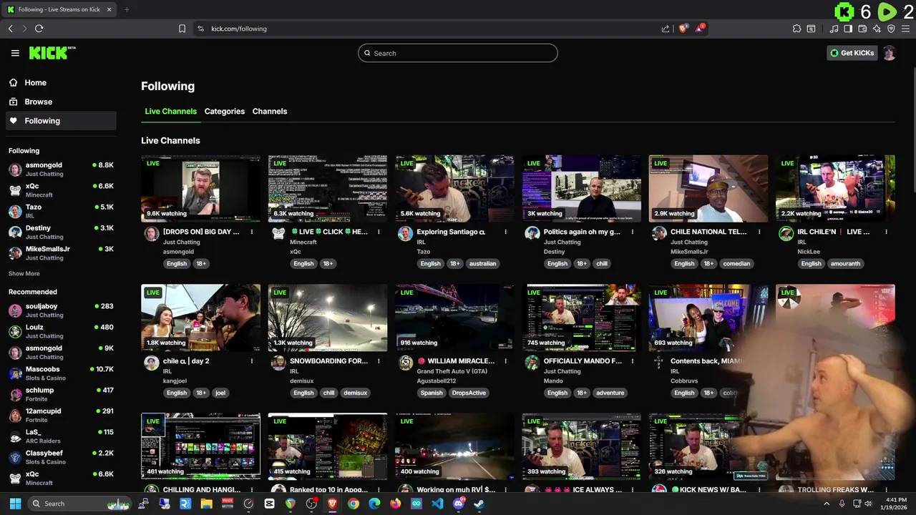Open Mascoobs in Recommended list
Image resolution: width=916 pixels, height=515 pixels.
coord(61,373)
